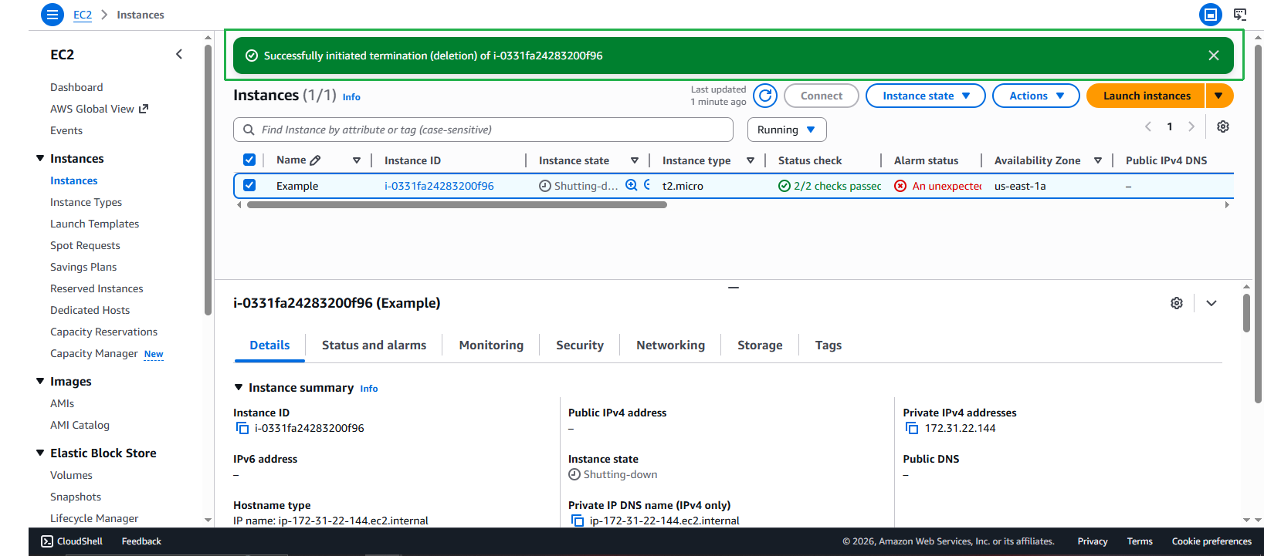Open the Cookie preferences link

point(1211,541)
